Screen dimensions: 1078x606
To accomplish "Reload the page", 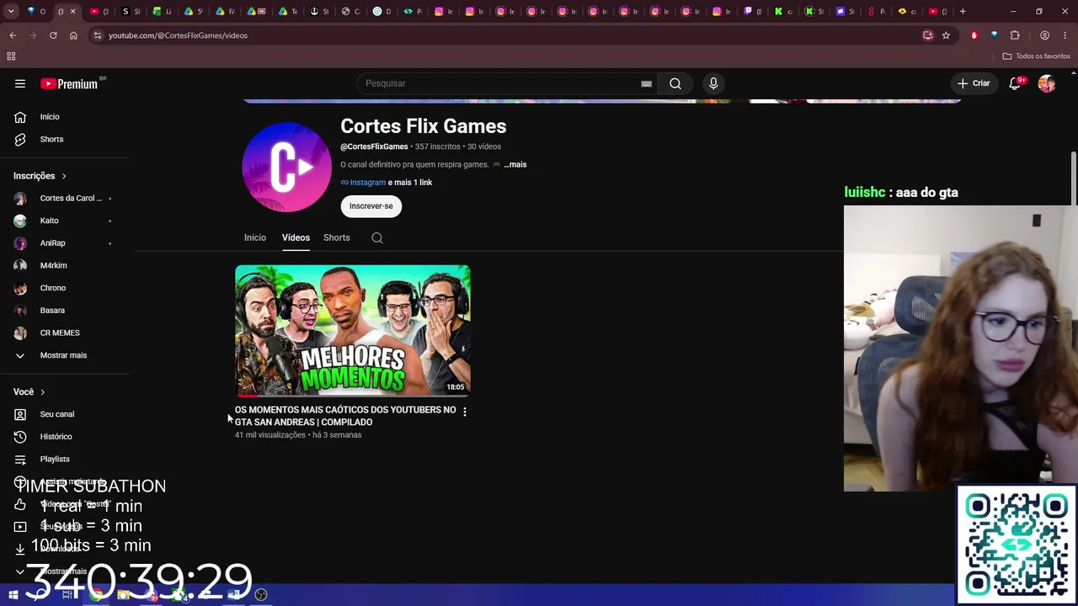I will click(x=53, y=35).
